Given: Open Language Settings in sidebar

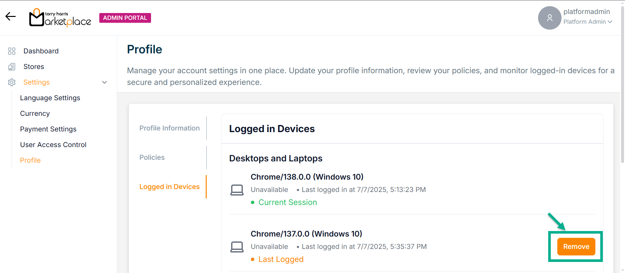Looking at the screenshot, I should pos(50,98).
